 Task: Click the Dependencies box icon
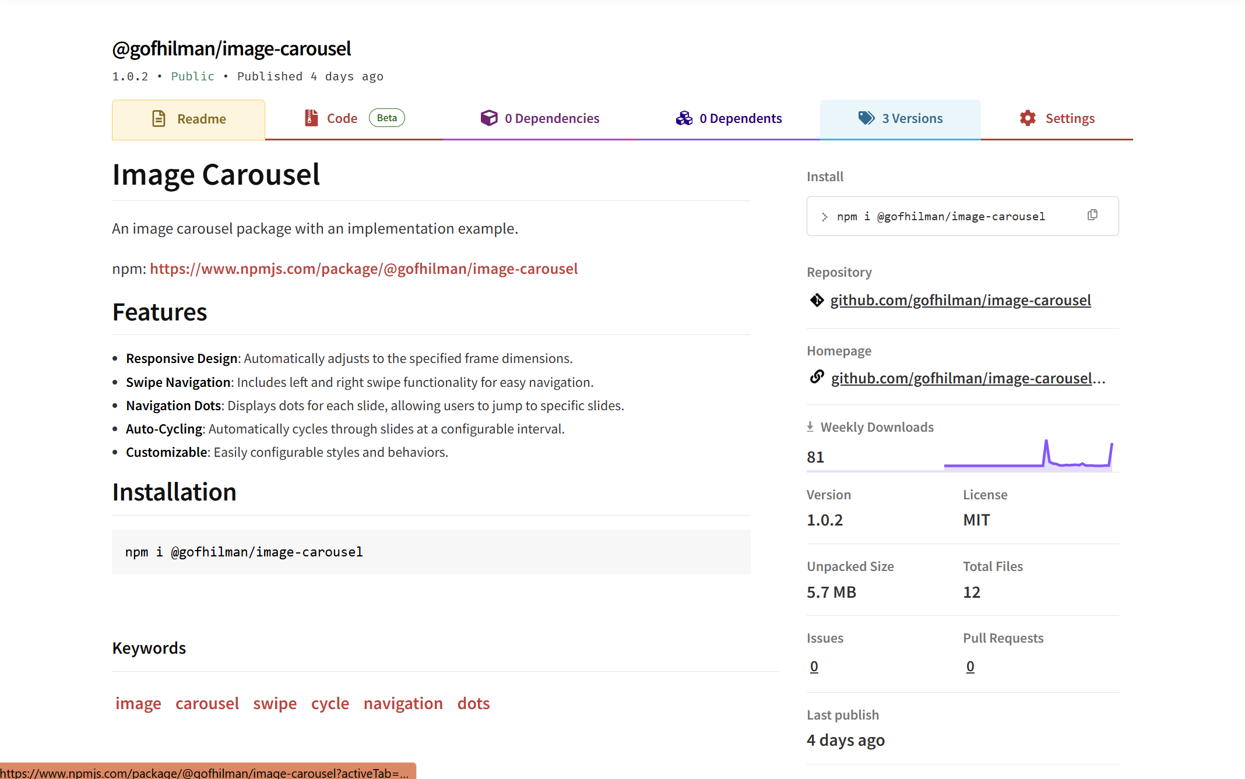click(x=489, y=118)
